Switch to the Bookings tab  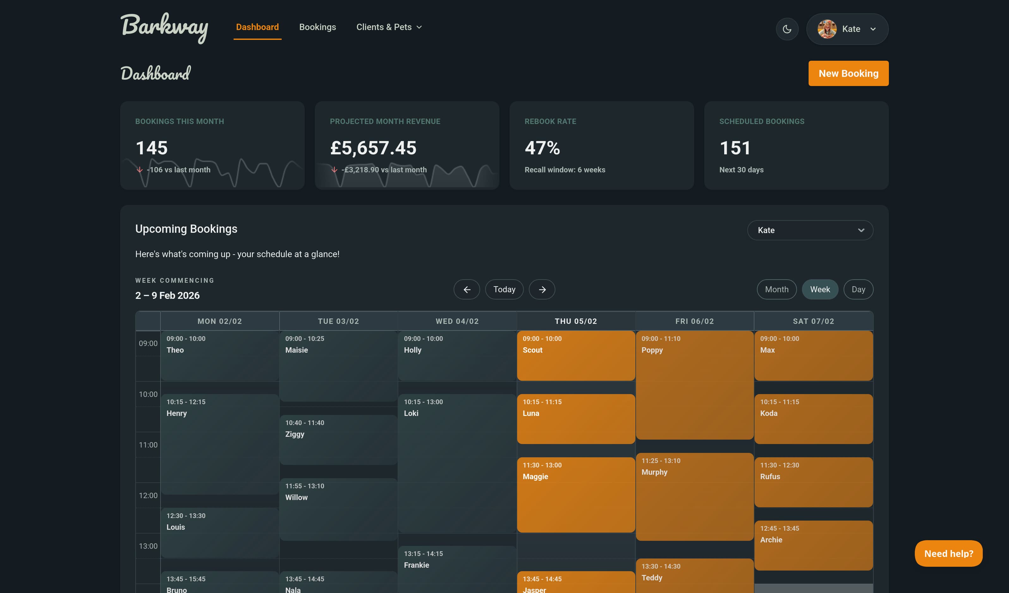coord(317,27)
